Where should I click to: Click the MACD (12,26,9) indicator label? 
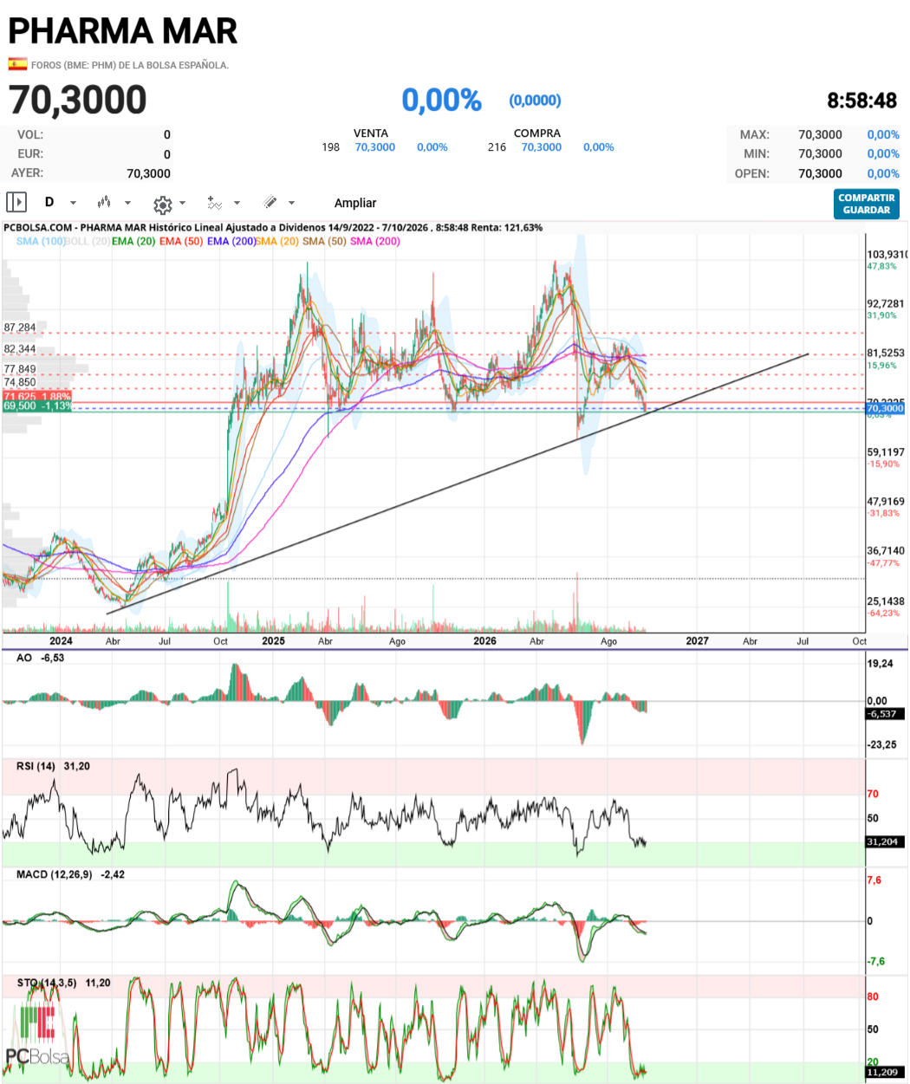click(x=55, y=874)
